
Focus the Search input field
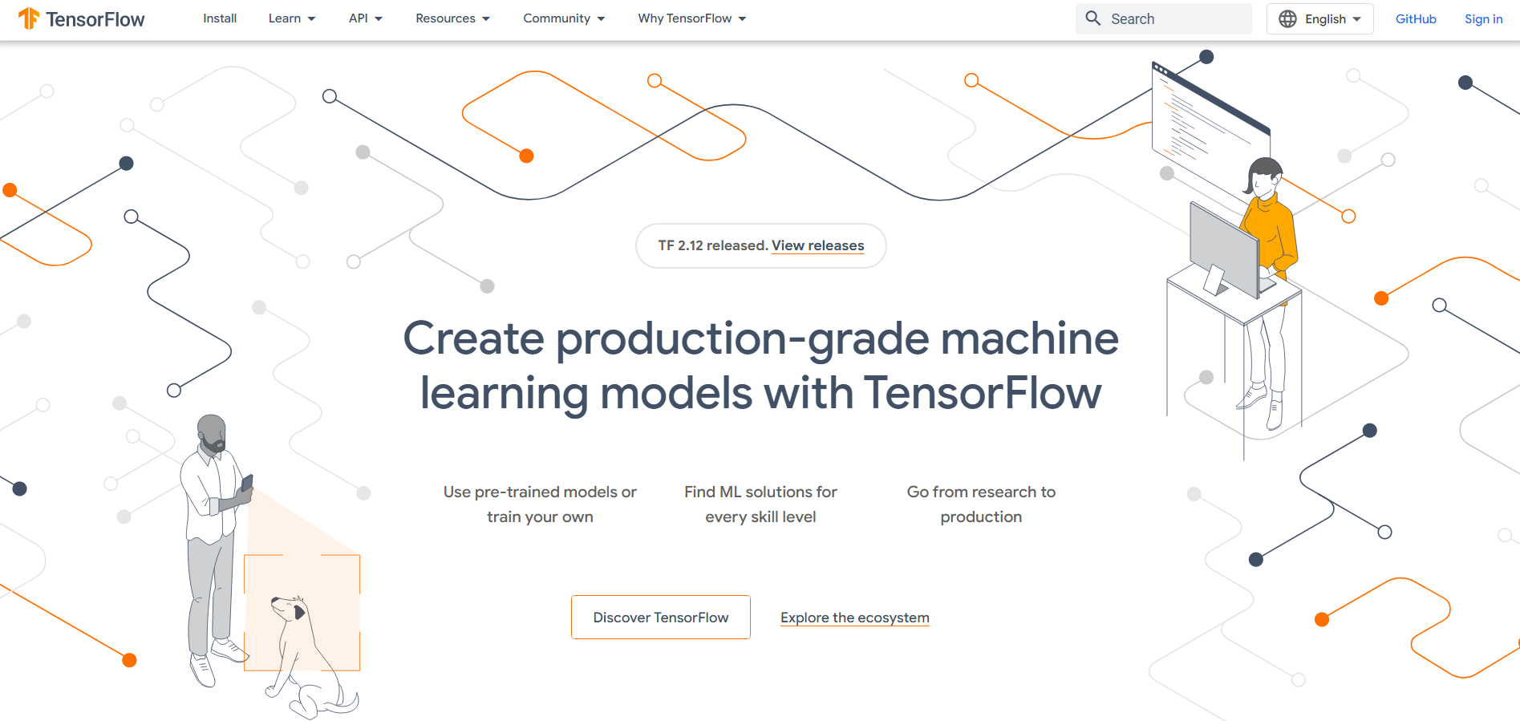[1163, 18]
